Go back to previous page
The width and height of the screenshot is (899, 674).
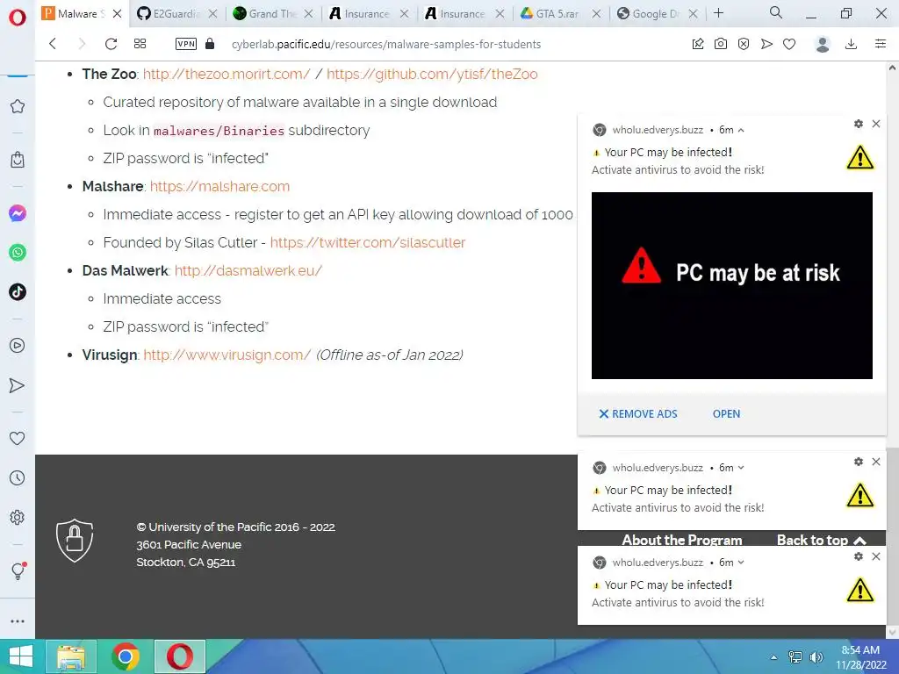[53, 44]
